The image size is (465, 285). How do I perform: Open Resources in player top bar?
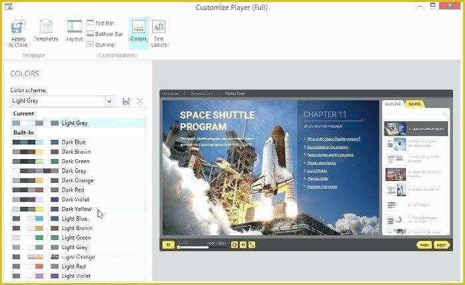(x=171, y=93)
